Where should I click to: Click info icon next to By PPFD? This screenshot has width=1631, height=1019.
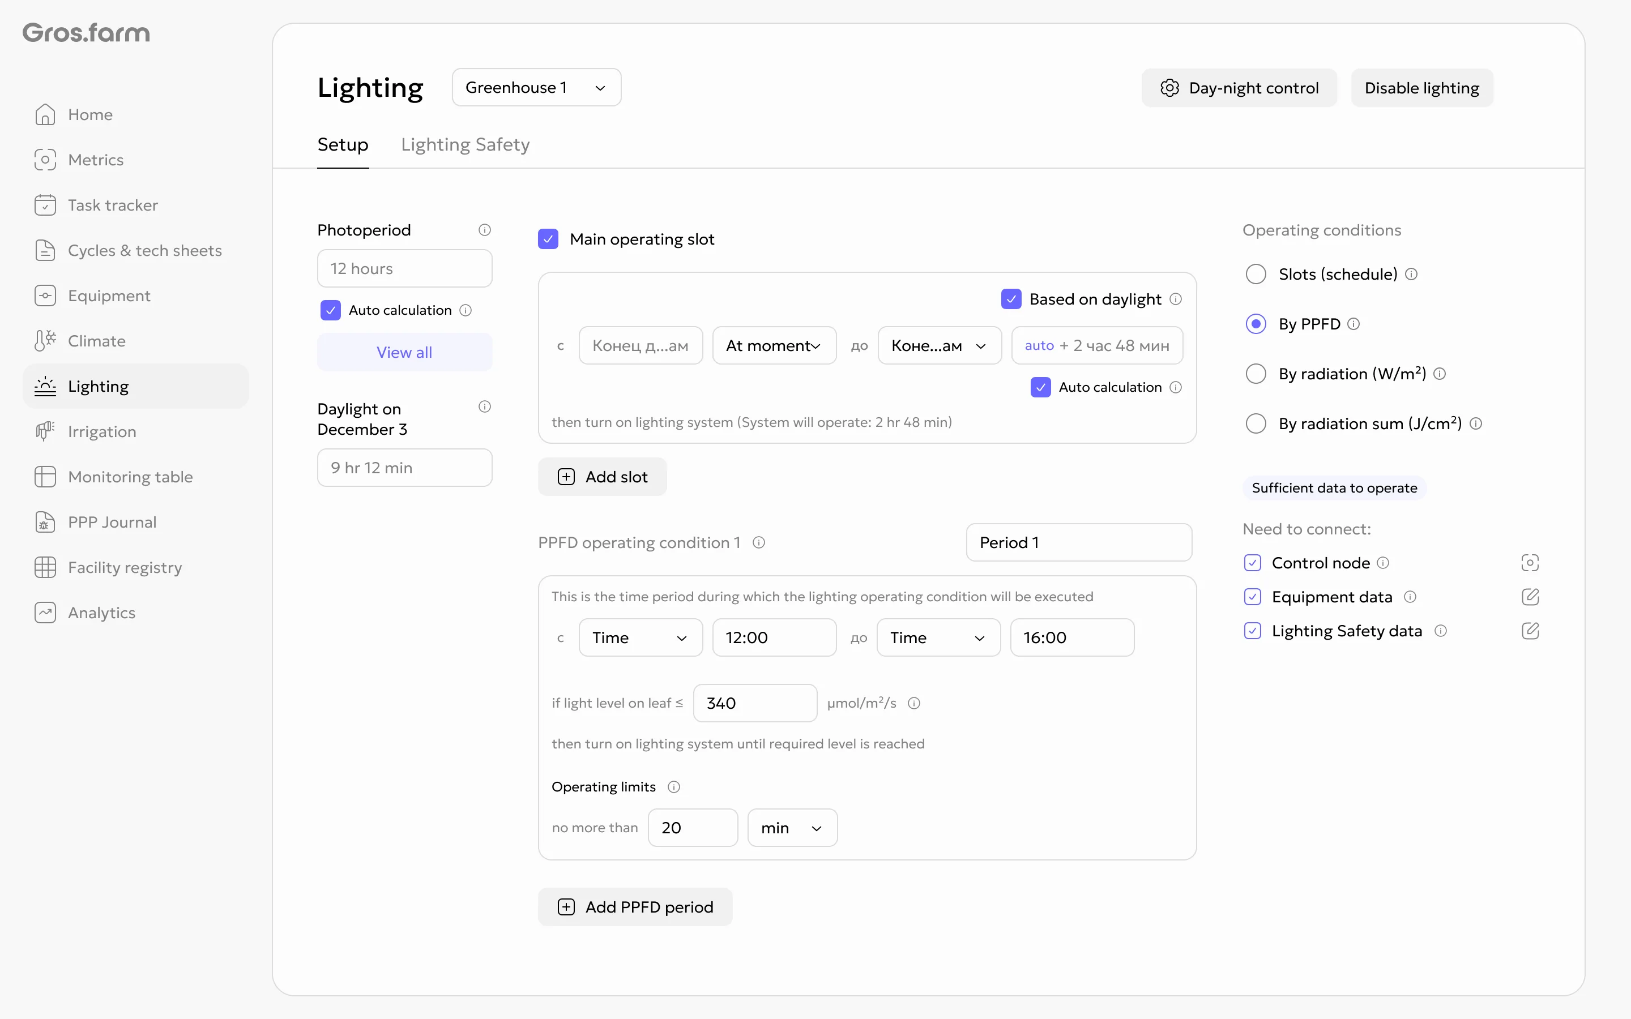(x=1354, y=324)
